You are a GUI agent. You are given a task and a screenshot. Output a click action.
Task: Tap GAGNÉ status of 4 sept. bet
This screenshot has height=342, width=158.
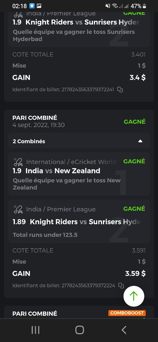pos(135,122)
